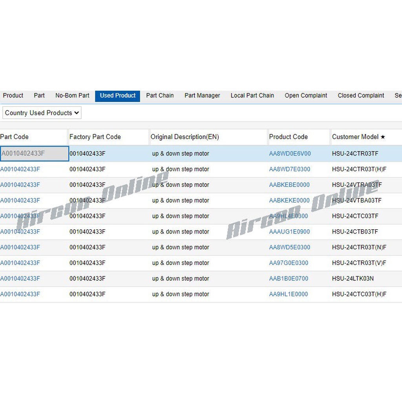Screen dimensions: 402x402
Task: Open the Part Manager tab
Action: [202, 96]
